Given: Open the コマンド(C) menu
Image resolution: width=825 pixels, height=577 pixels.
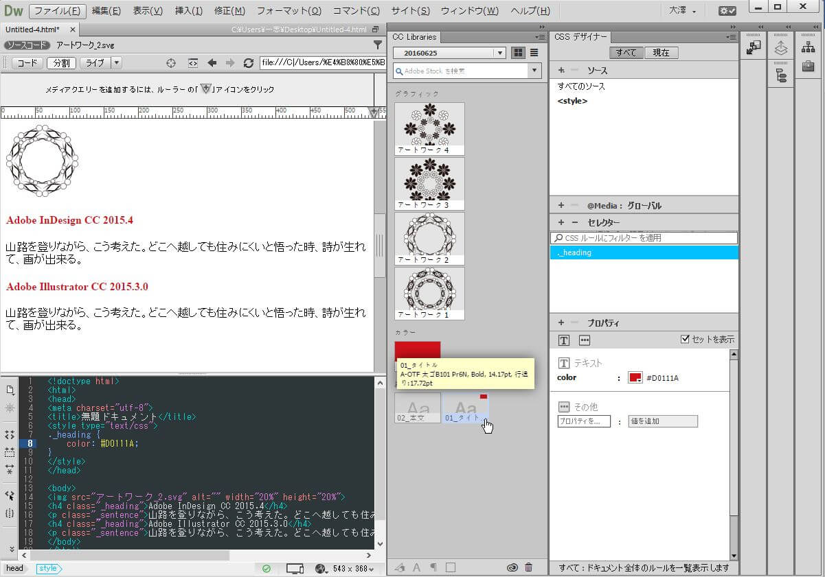Looking at the screenshot, I should point(356,11).
